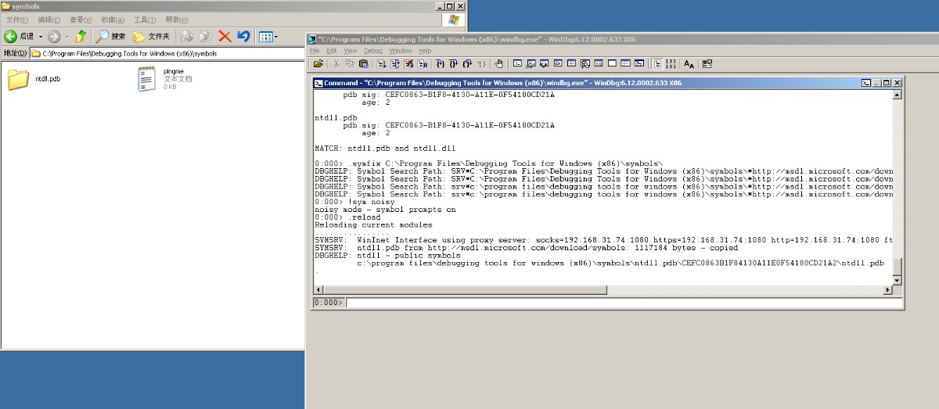Open the Call Stack window toolbar icon
This screenshot has height=409, width=939.
point(585,63)
